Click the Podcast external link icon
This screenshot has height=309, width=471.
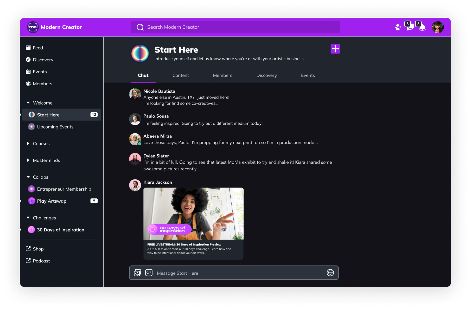(x=28, y=261)
